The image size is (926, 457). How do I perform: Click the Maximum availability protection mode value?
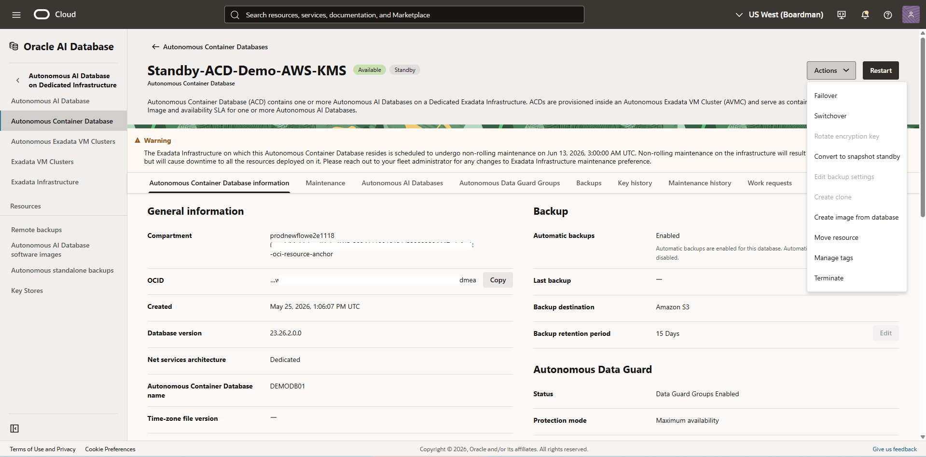pyautogui.click(x=687, y=420)
